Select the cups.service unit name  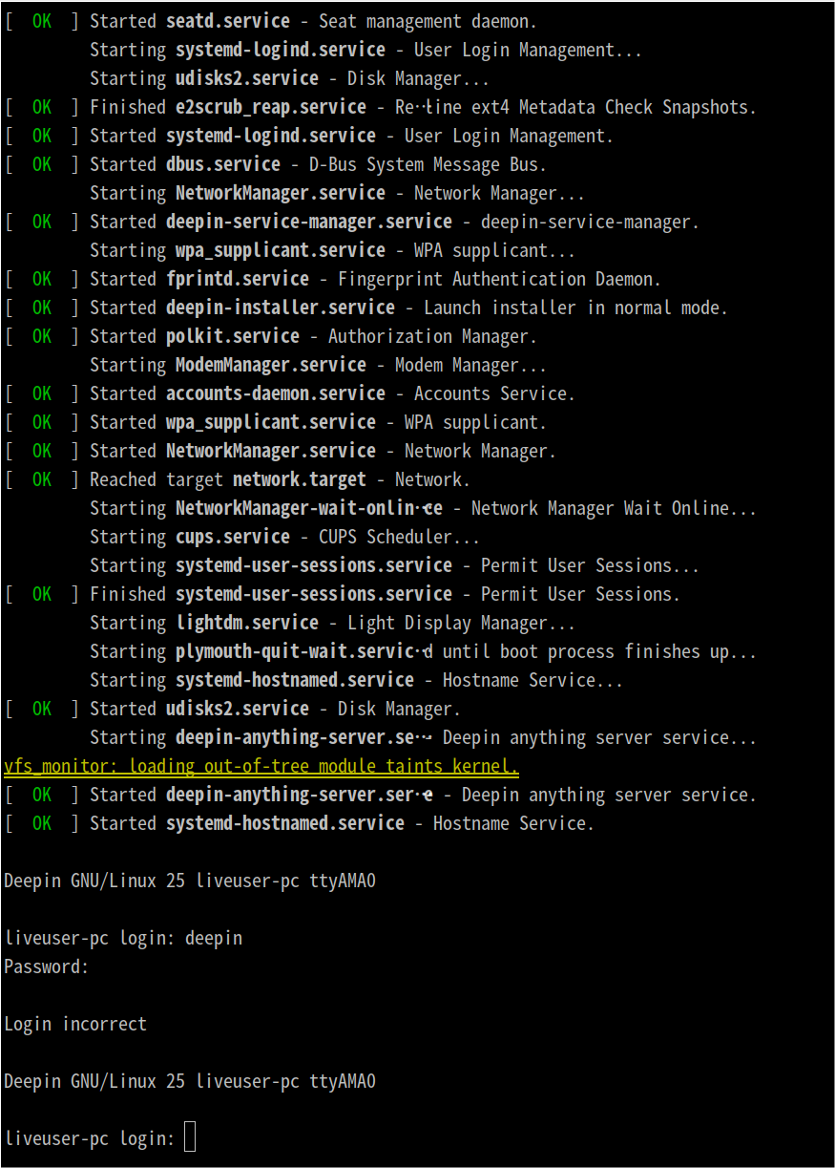232,537
